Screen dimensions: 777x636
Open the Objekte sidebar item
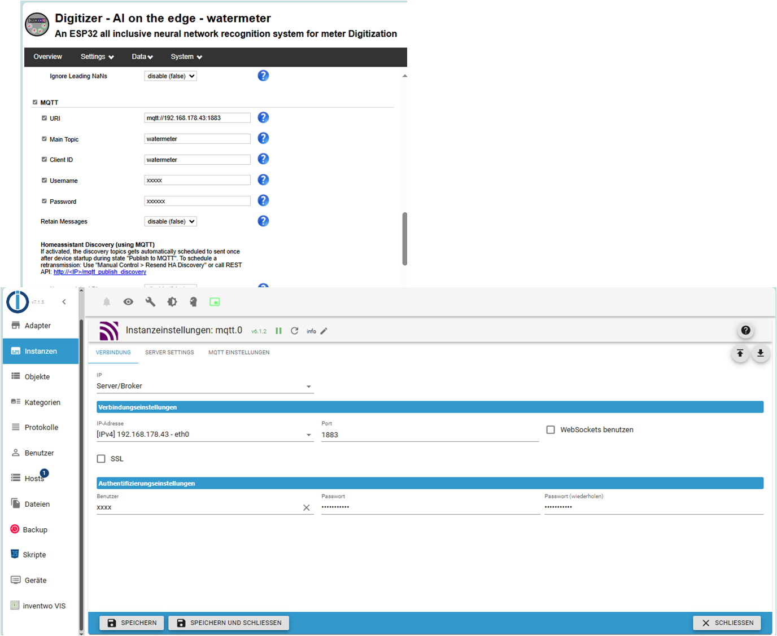point(37,377)
